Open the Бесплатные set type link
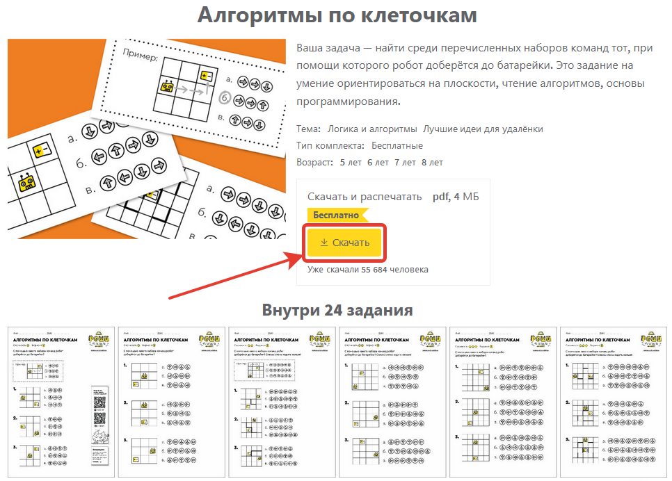Screen dimensions: 672x481 click(397, 146)
